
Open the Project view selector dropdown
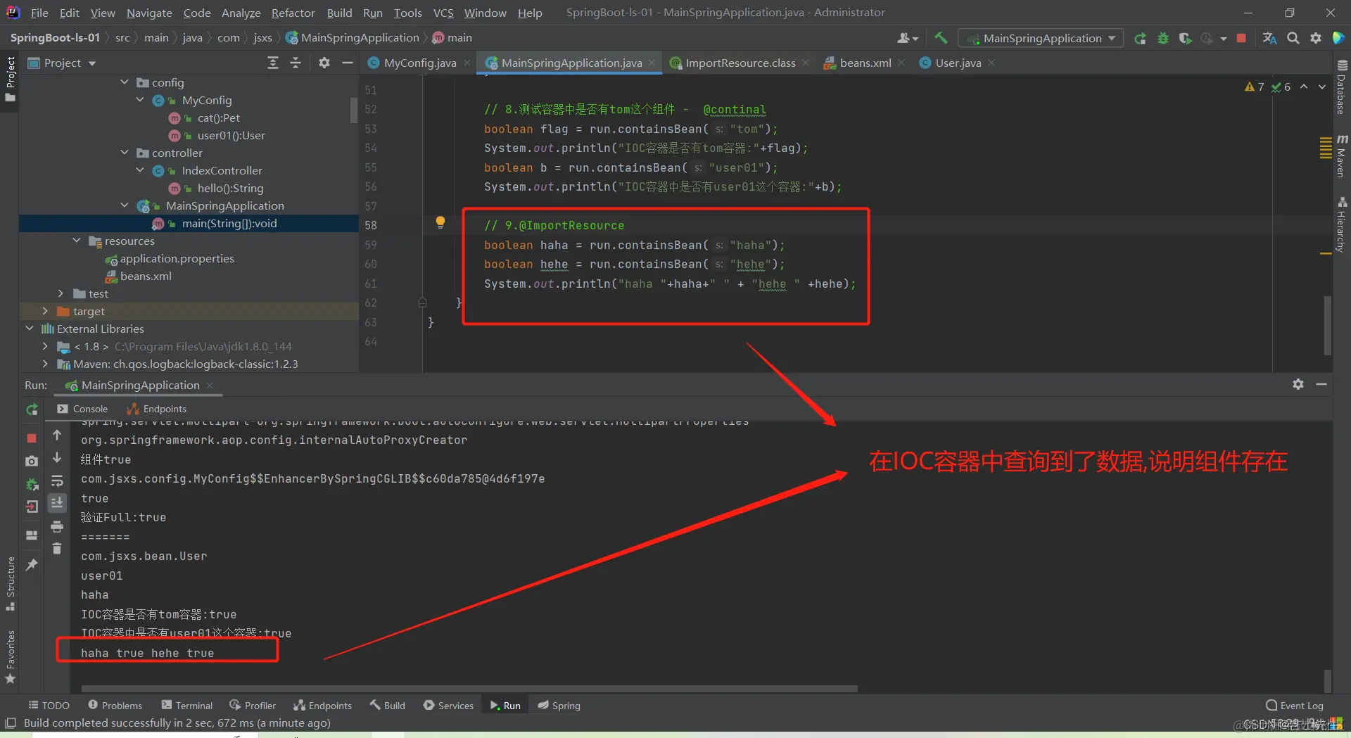tap(62, 63)
